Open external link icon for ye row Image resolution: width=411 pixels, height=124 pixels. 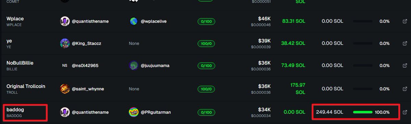(x=404, y=44)
